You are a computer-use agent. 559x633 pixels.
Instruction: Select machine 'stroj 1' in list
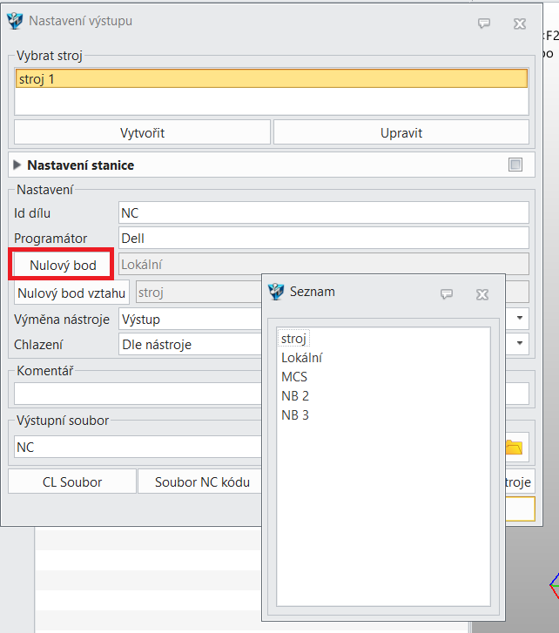coord(272,78)
